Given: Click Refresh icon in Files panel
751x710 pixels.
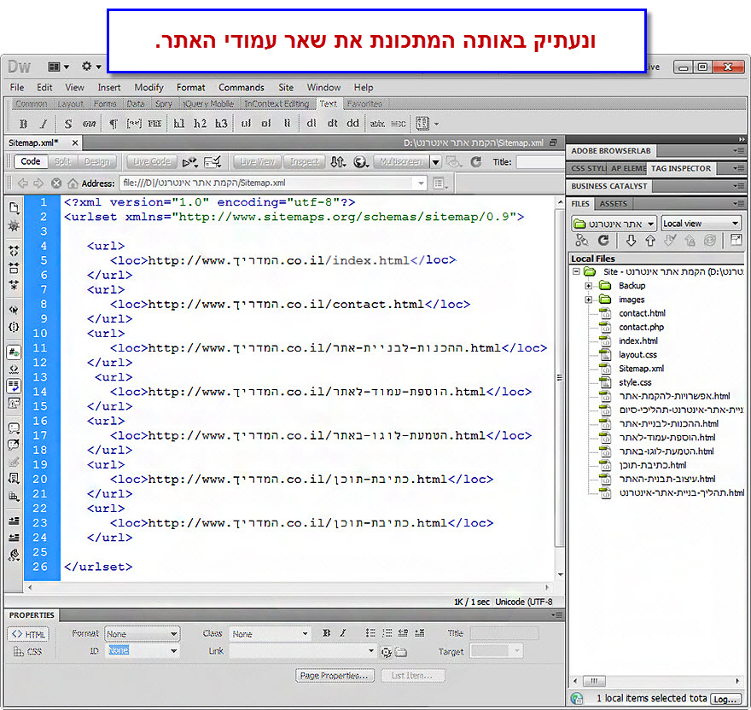Looking at the screenshot, I should click(603, 240).
